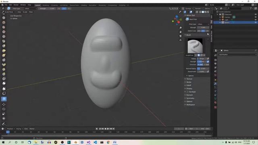
Task: Click the outliner filter funnel icon
Action: [251, 8]
